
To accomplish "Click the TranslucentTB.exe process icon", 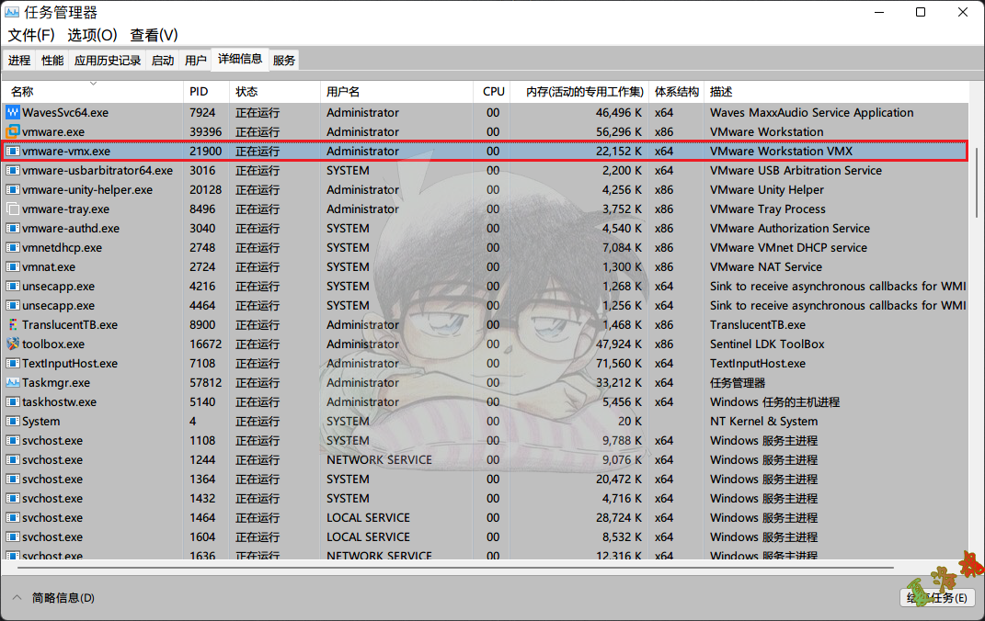I will click(x=13, y=324).
